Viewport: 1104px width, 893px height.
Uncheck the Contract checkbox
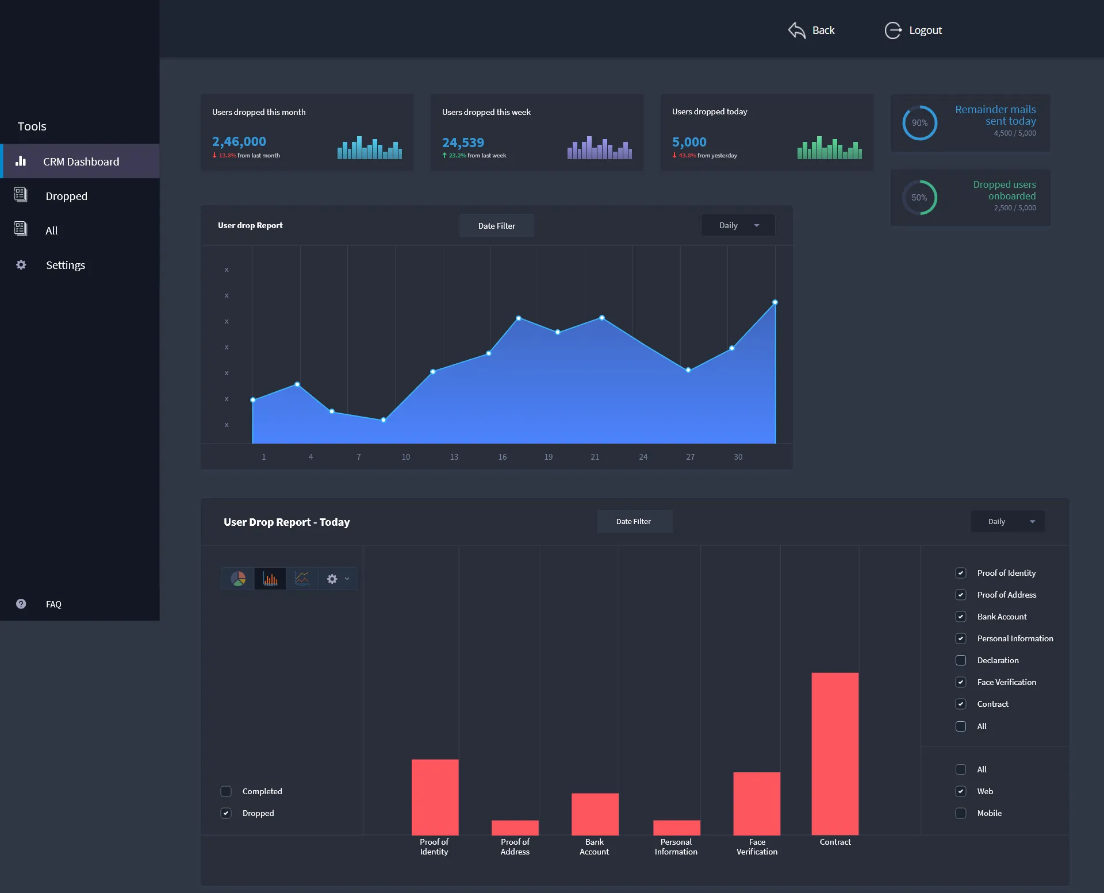pyautogui.click(x=960, y=704)
